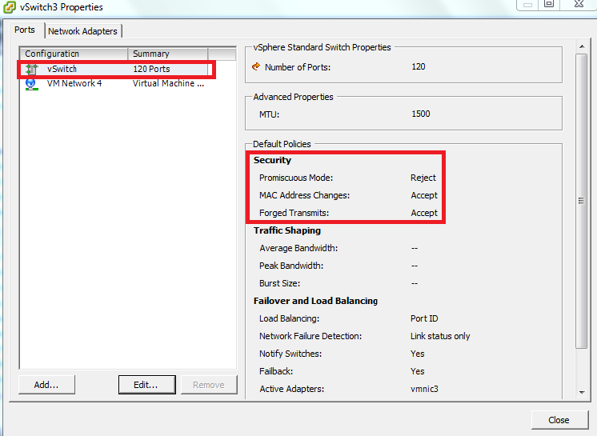This screenshot has width=597, height=436.
Task: Click the 'Forged Transmits:' label
Action: [294, 213]
